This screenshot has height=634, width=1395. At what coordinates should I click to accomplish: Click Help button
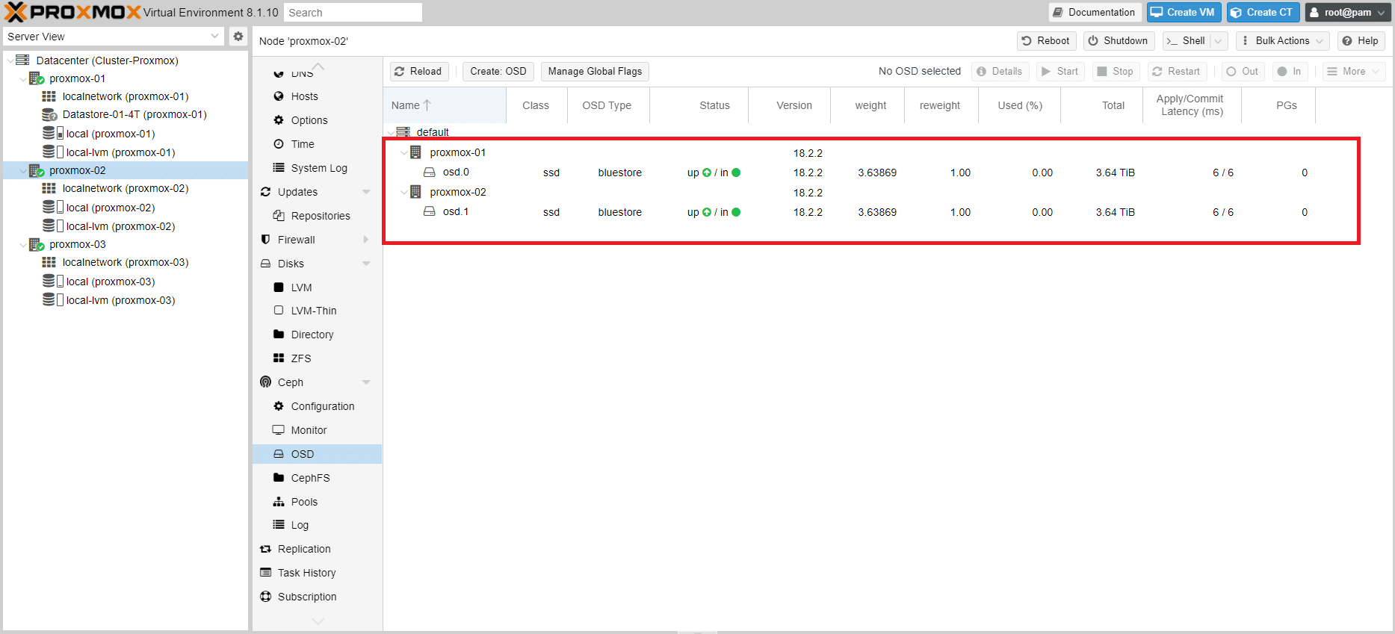pos(1361,41)
